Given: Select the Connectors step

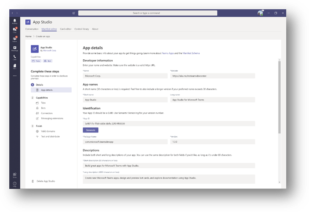Looking at the screenshot, I should tap(47, 113).
